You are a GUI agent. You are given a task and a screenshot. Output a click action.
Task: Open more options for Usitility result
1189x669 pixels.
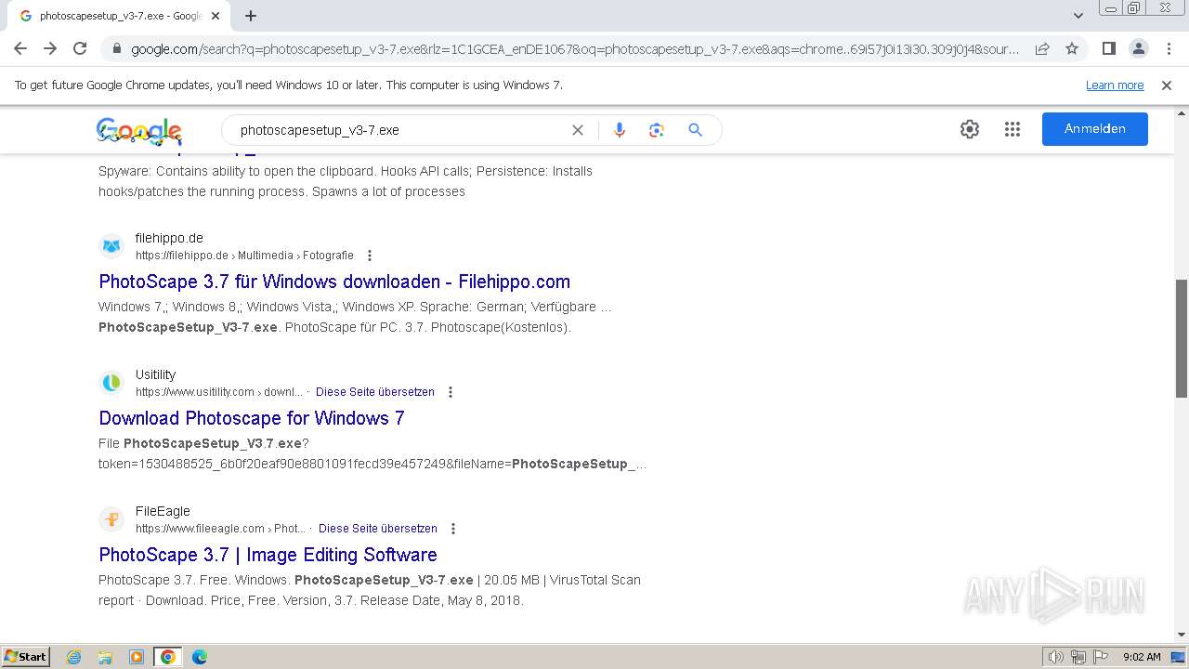(x=451, y=392)
